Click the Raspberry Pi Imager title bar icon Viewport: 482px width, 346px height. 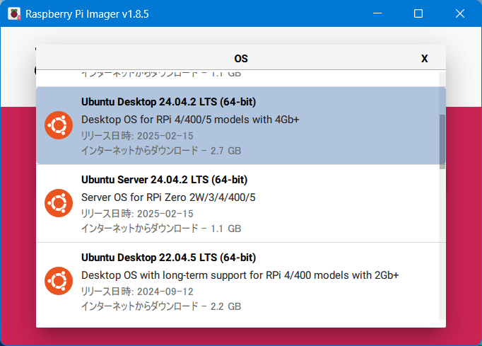pyautogui.click(x=14, y=14)
